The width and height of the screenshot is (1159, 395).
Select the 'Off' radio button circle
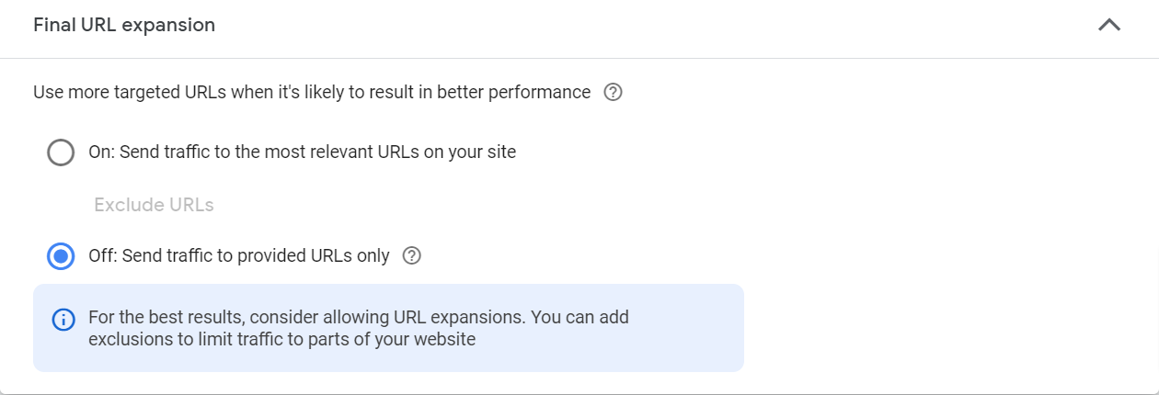(61, 256)
